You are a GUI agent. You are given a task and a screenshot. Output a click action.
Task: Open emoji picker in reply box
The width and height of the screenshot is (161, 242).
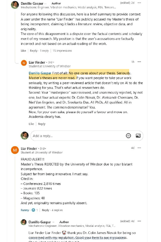(128, 136)
